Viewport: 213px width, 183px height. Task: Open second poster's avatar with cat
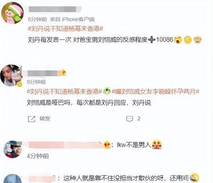pyautogui.click(x=11, y=75)
